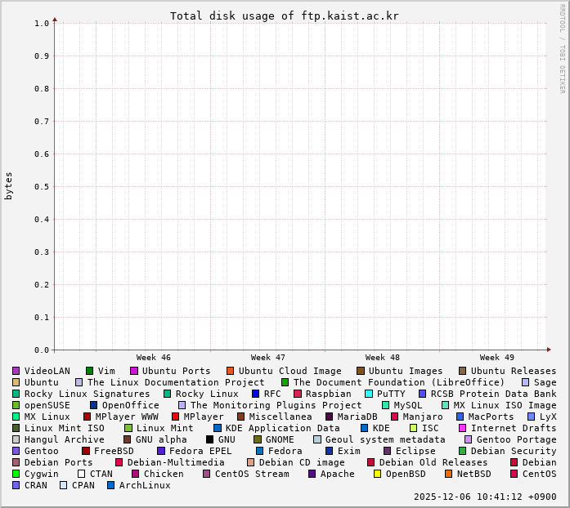Click the timestamp at bottom right

pos(485,497)
